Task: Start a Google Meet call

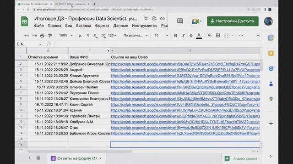Action: coord(196,21)
